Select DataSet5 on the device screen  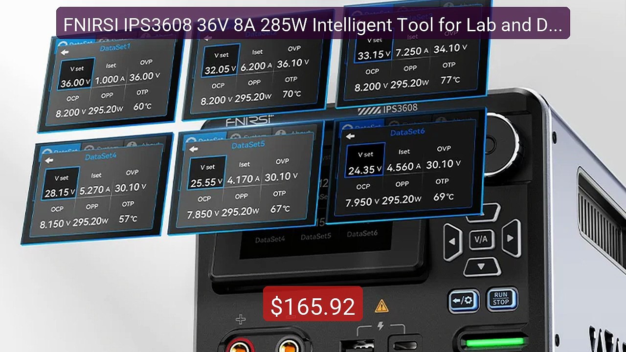316,237
